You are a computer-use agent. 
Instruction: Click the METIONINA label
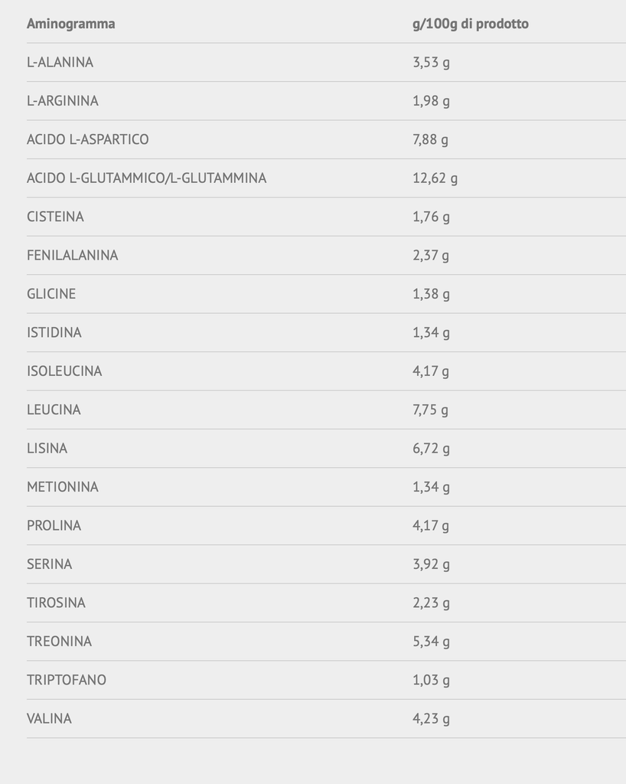point(63,486)
